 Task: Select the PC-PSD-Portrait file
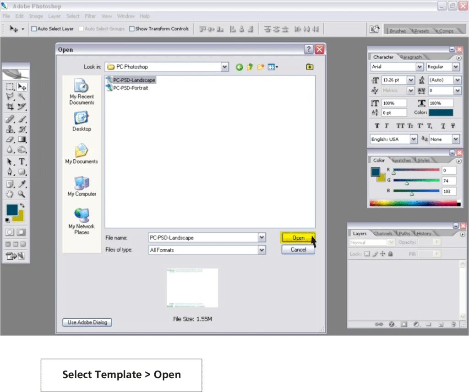131,88
